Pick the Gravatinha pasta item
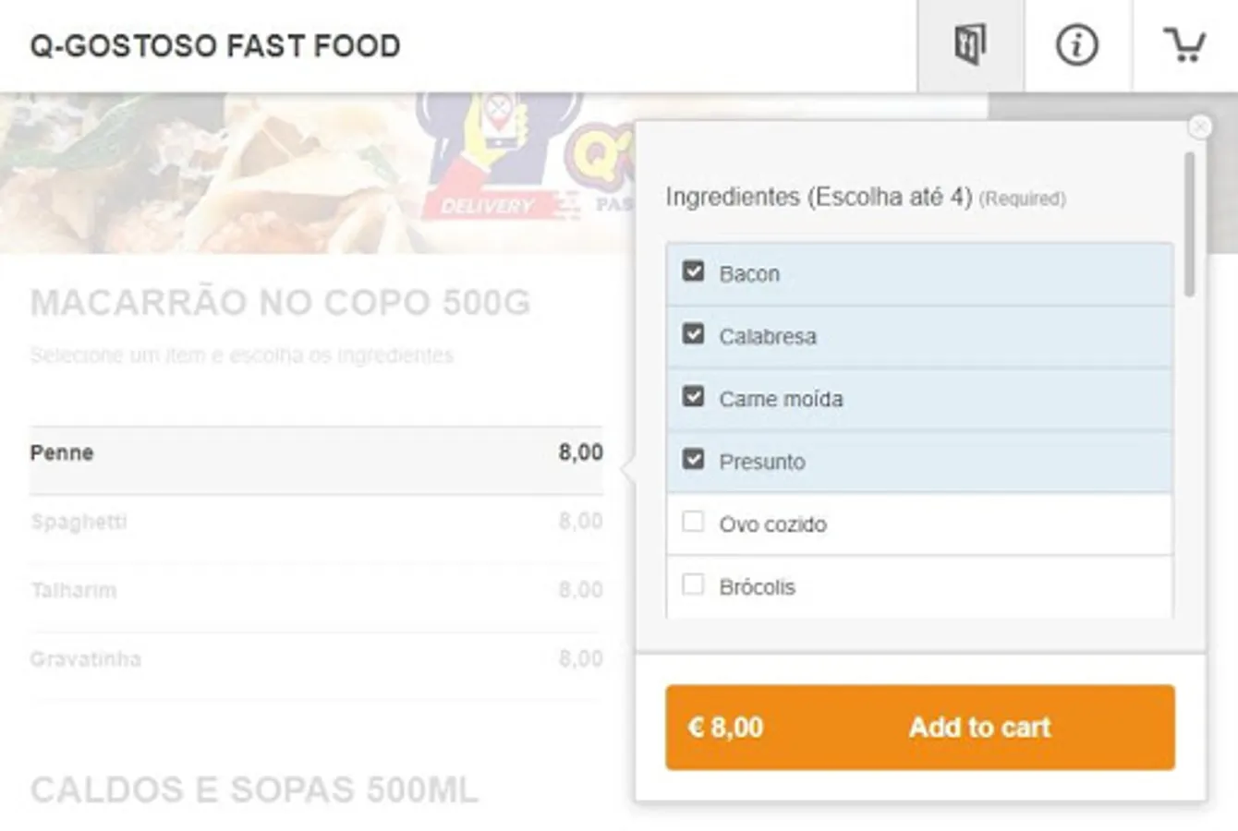Screen dimensions: 1238x831 [x=314, y=659]
